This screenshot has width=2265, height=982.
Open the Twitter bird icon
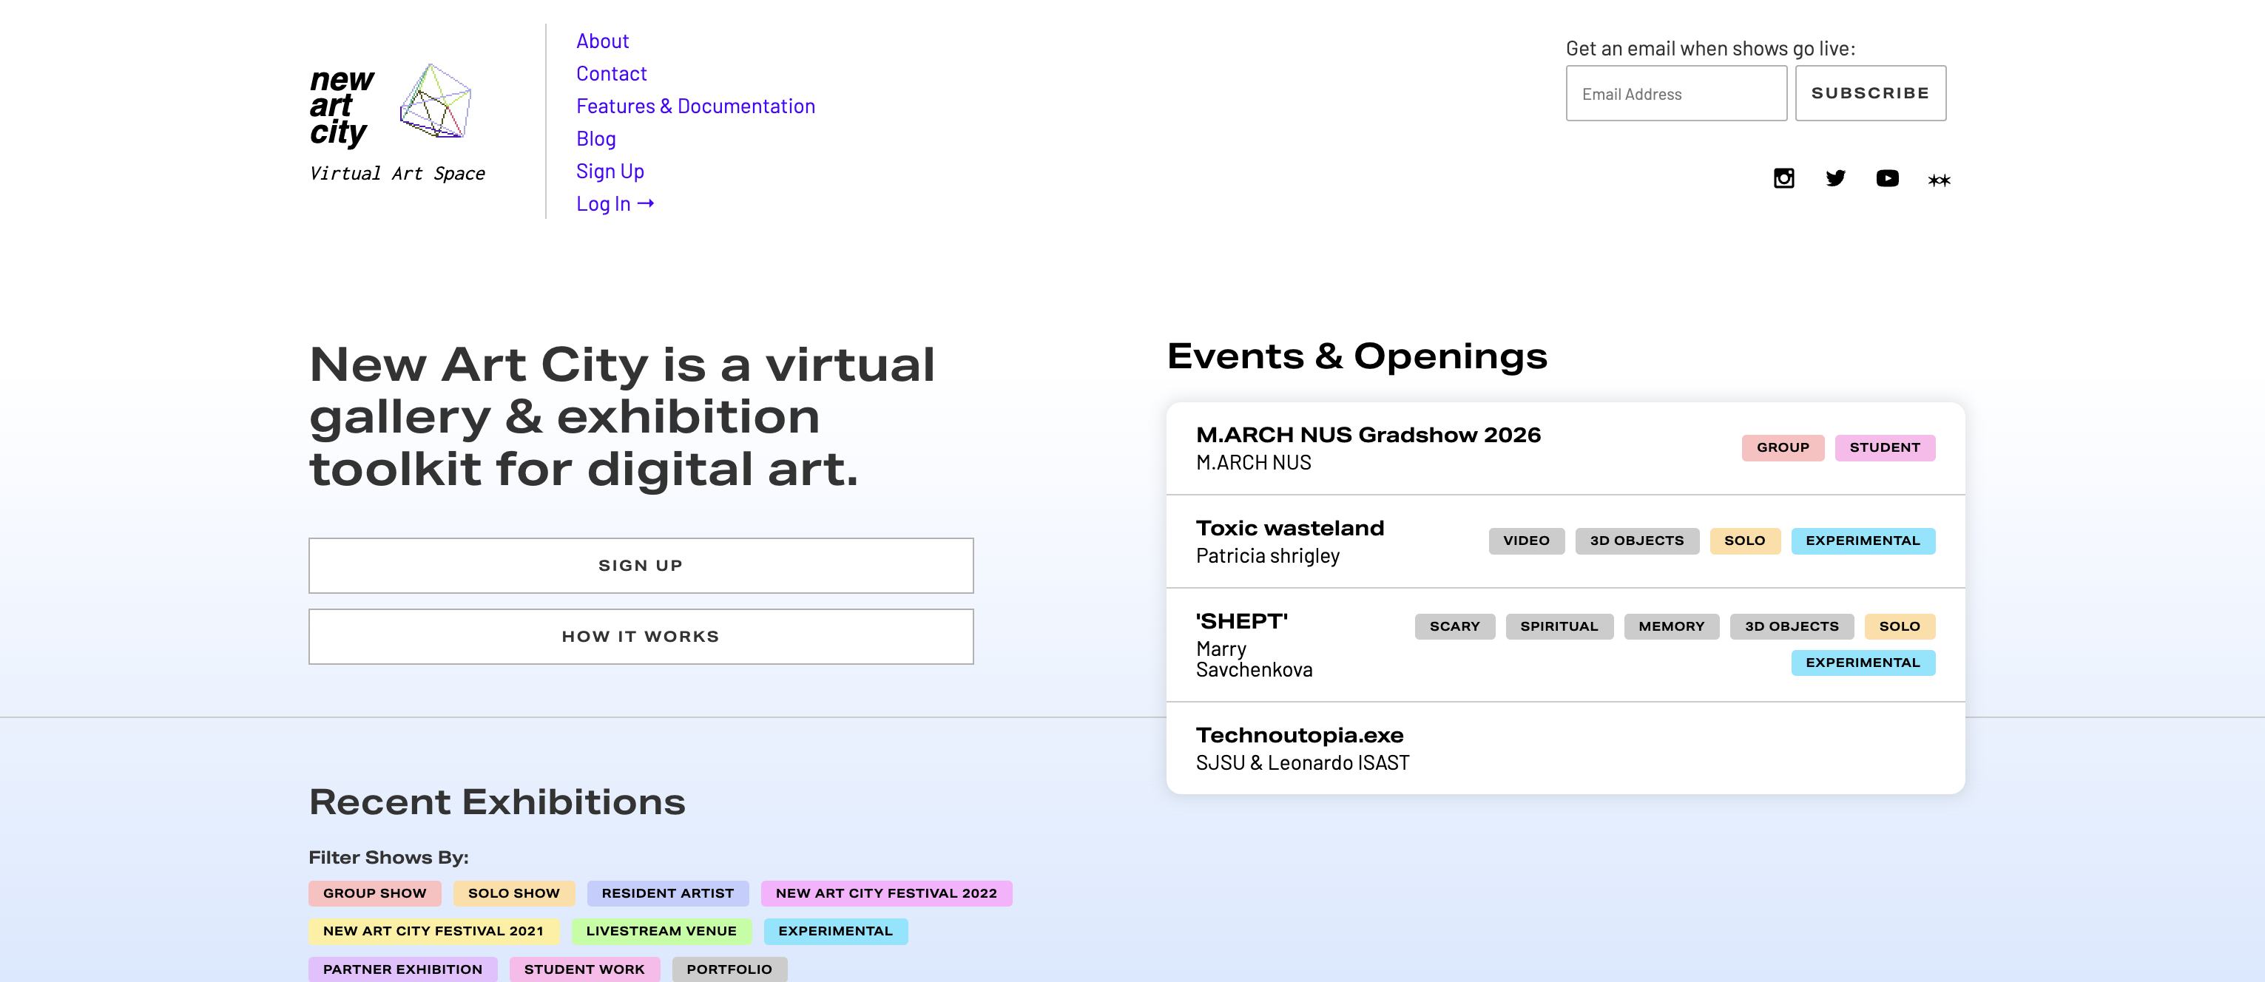coord(1835,178)
